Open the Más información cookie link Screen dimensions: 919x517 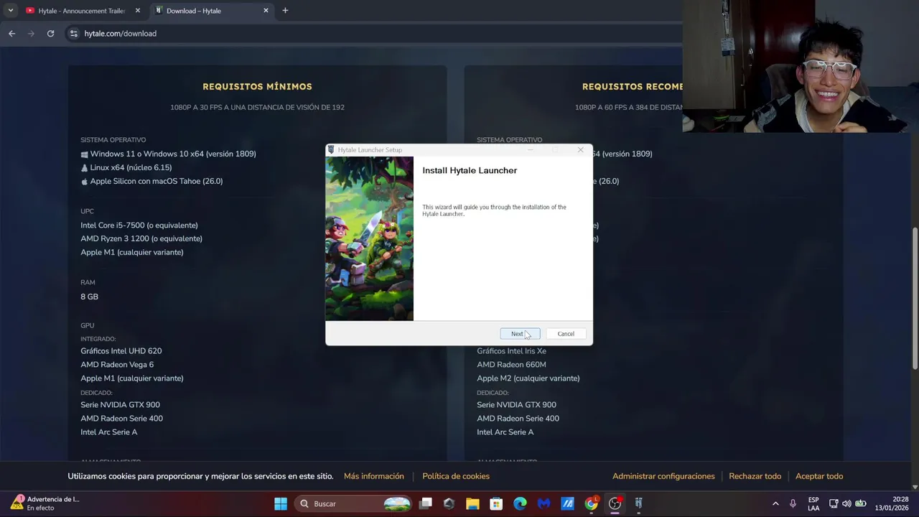[374, 476]
